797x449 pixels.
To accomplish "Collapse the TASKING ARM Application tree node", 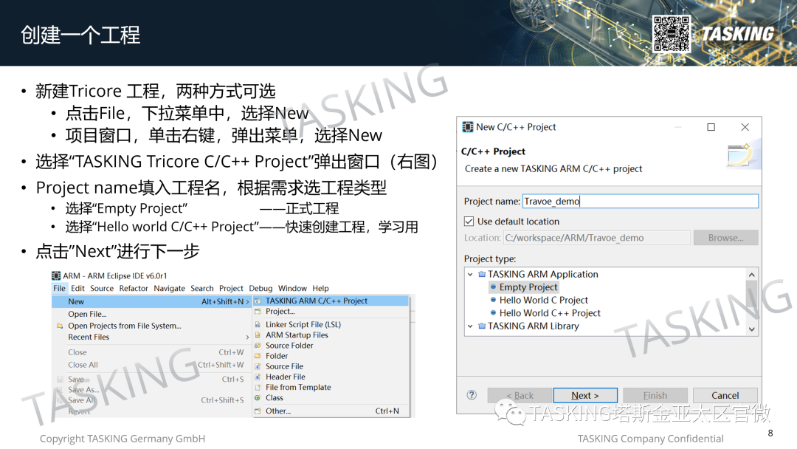I will click(470, 274).
